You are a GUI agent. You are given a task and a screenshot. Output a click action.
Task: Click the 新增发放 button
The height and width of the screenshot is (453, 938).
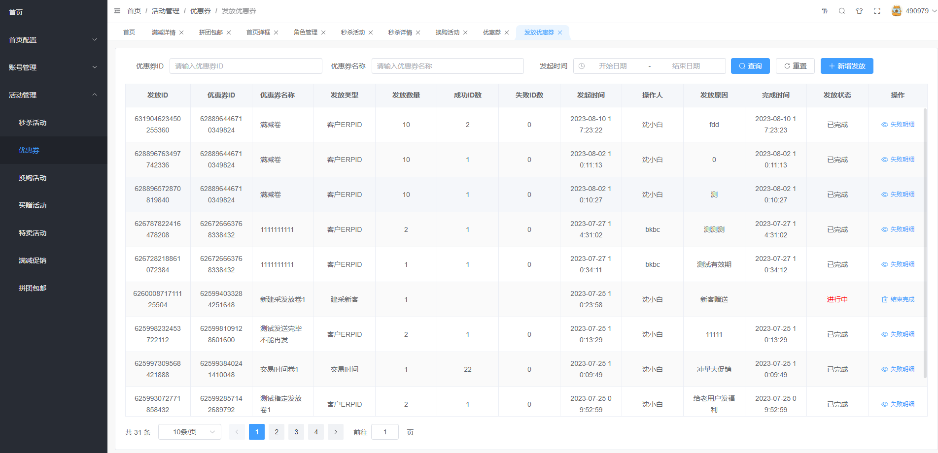[x=847, y=66]
